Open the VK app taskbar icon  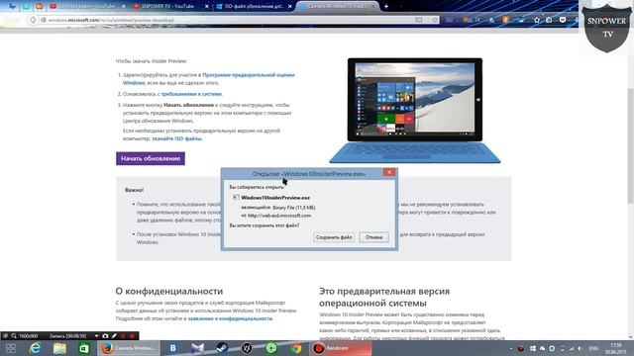click(x=173, y=348)
